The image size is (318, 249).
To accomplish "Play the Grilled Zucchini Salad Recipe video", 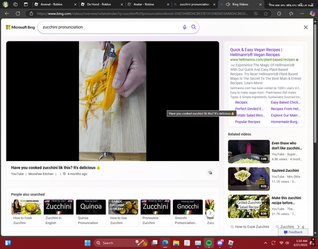I will click(249, 206).
